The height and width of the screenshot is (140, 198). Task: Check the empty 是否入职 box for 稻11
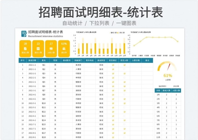tap(124, 107)
